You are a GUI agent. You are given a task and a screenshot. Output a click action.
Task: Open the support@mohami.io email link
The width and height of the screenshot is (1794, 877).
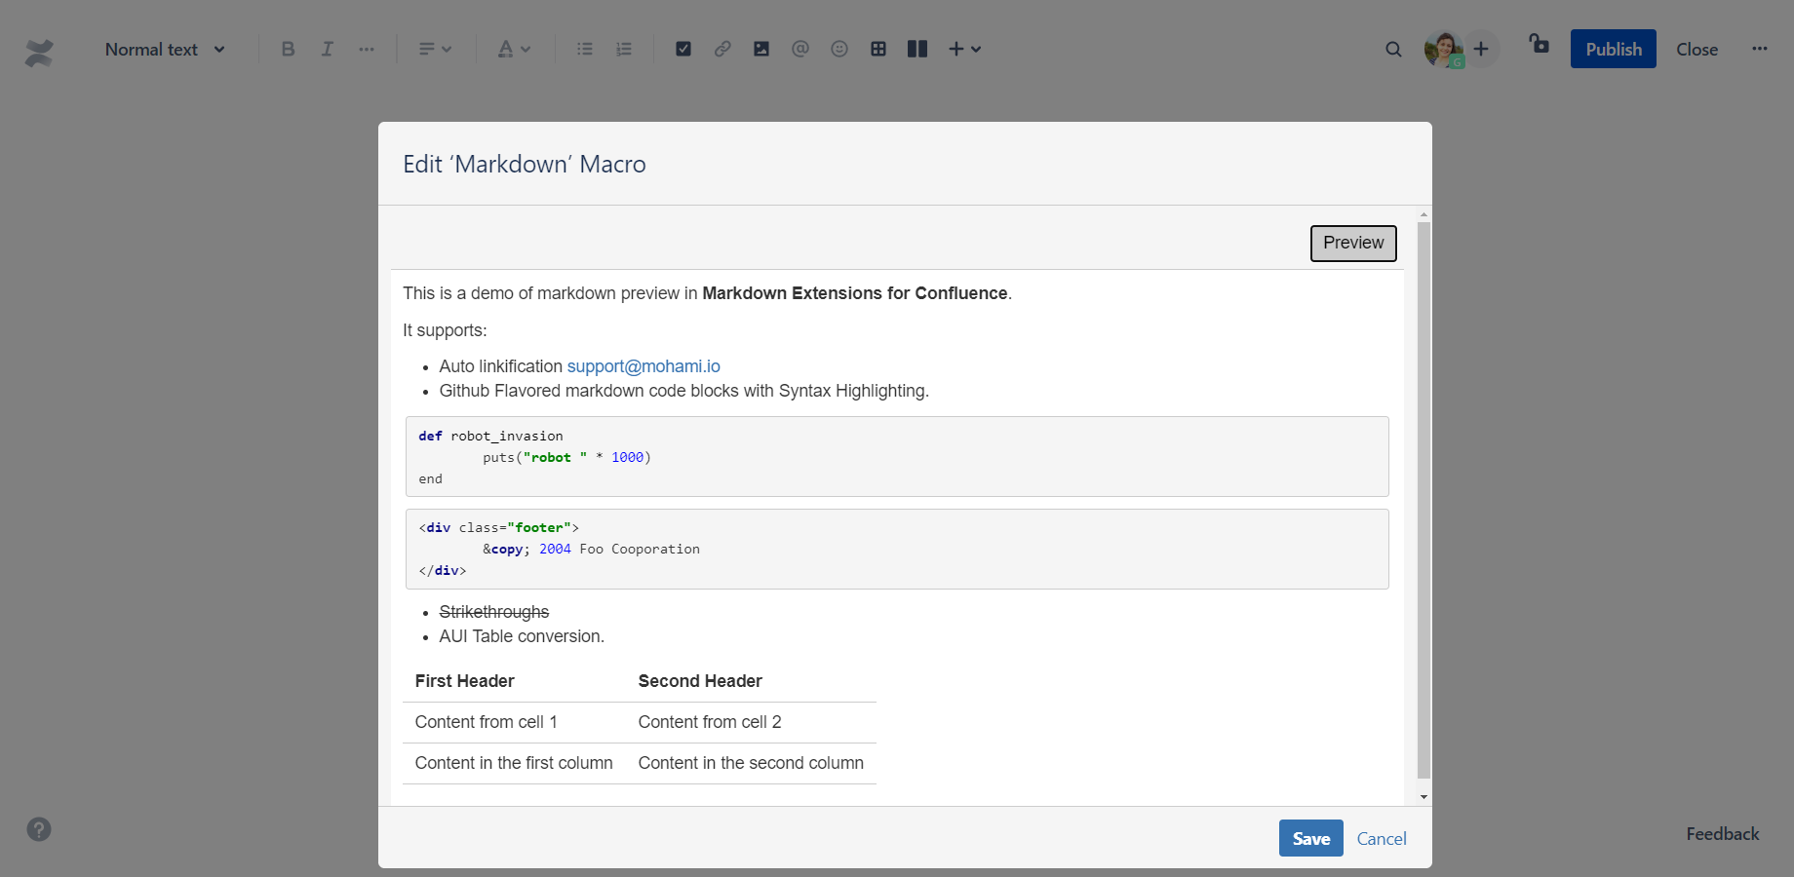click(x=643, y=366)
